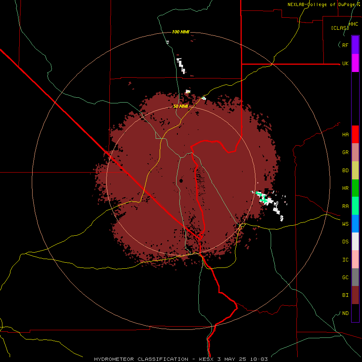Screen dimensions: 362x362
Task: Click the 100 NMI range ring label
Action: coord(181,32)
